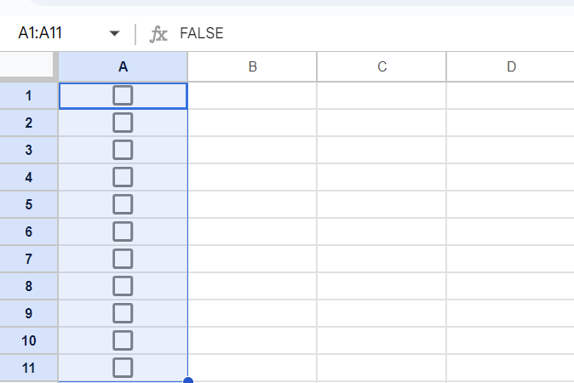The height and width of the screenshot is (383, 574).
Task: Click the fill handle at selection corner
Action: pyautogui.click(x=187, y=380)
